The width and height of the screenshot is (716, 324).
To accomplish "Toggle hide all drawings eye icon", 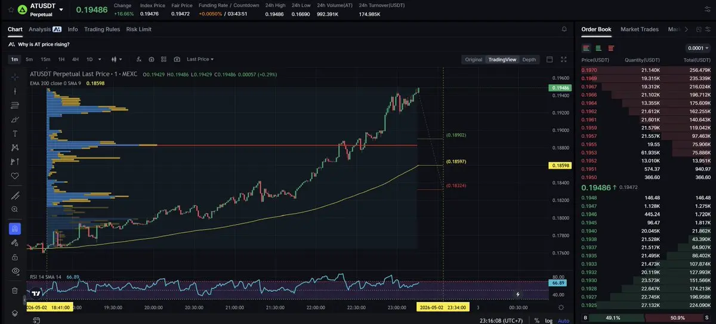I will point(14,271).
